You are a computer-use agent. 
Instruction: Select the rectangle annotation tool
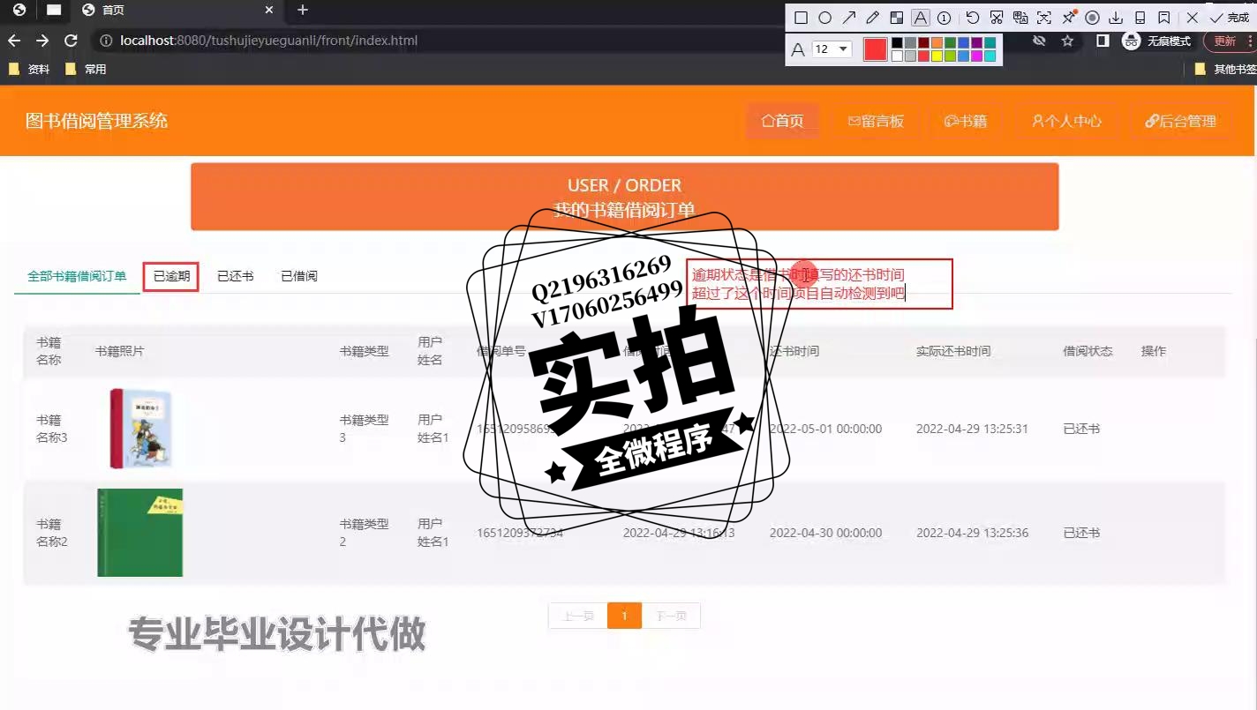801,18
